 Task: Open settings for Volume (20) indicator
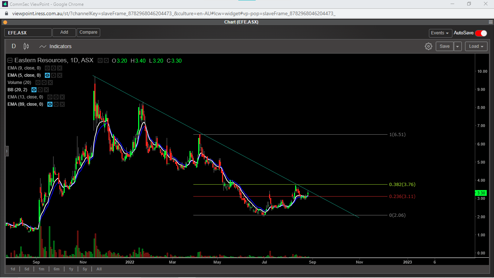[x=44, y=83]
